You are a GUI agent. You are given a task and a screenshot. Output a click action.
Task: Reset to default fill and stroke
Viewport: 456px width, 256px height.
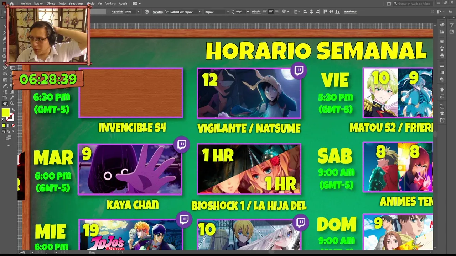[2, 119]
